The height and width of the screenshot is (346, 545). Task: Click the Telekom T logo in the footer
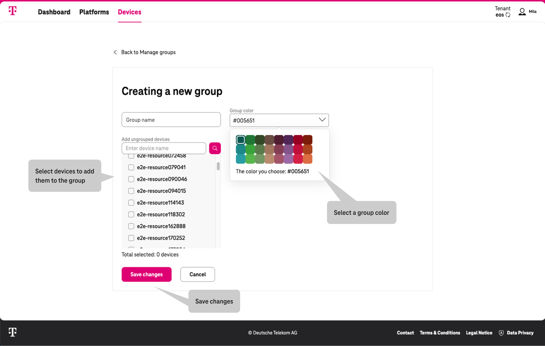(x=13, y=332)
